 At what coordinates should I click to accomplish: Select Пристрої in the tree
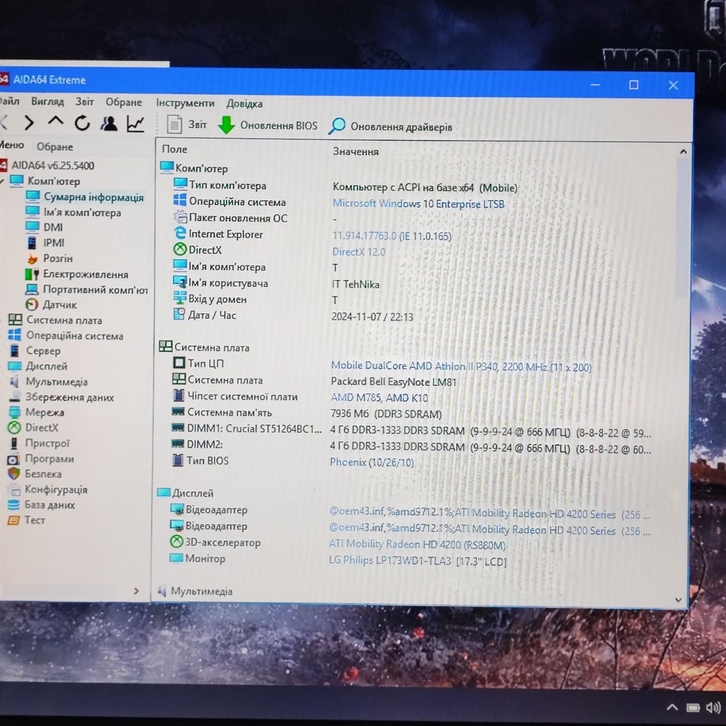pos(48,443)
